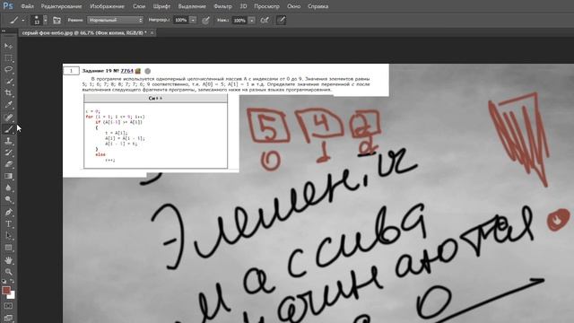The width and height of the screenshot is (574, 323).
Task: Open the Brush panel toggle icon
Action: click(x=57, y=20)
